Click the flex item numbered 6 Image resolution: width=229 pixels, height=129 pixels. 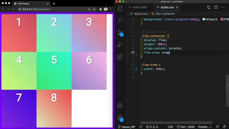coord(89,71)
